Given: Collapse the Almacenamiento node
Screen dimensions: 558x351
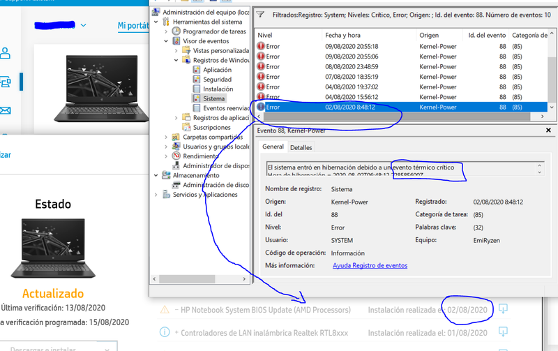Looking at the screenshot, I should (156, 175).
